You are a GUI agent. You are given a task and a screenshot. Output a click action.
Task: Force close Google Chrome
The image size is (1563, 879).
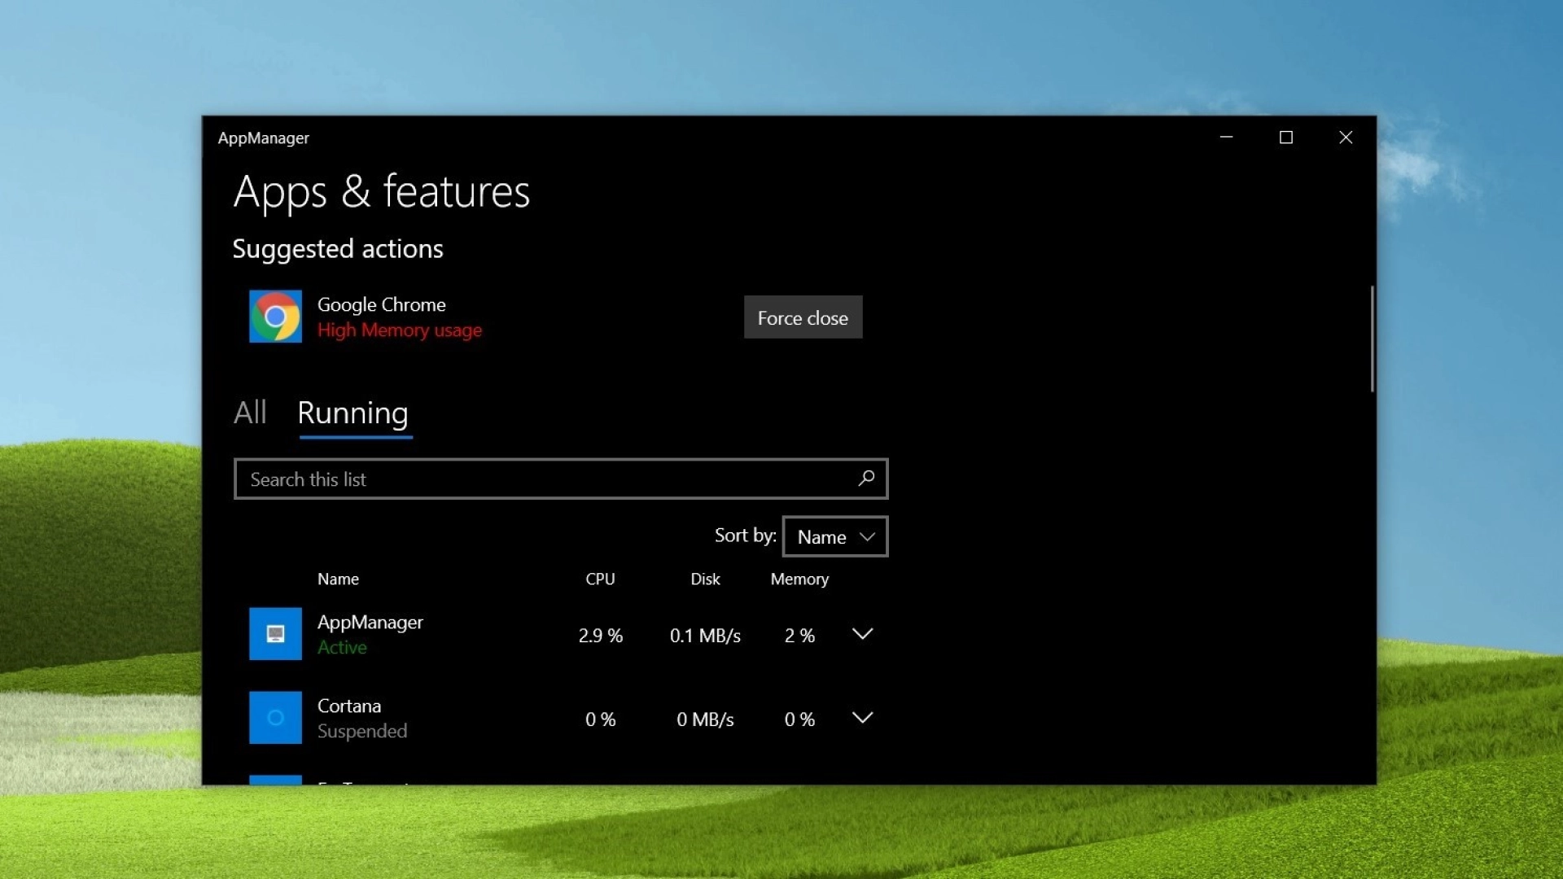coord(803,317)
